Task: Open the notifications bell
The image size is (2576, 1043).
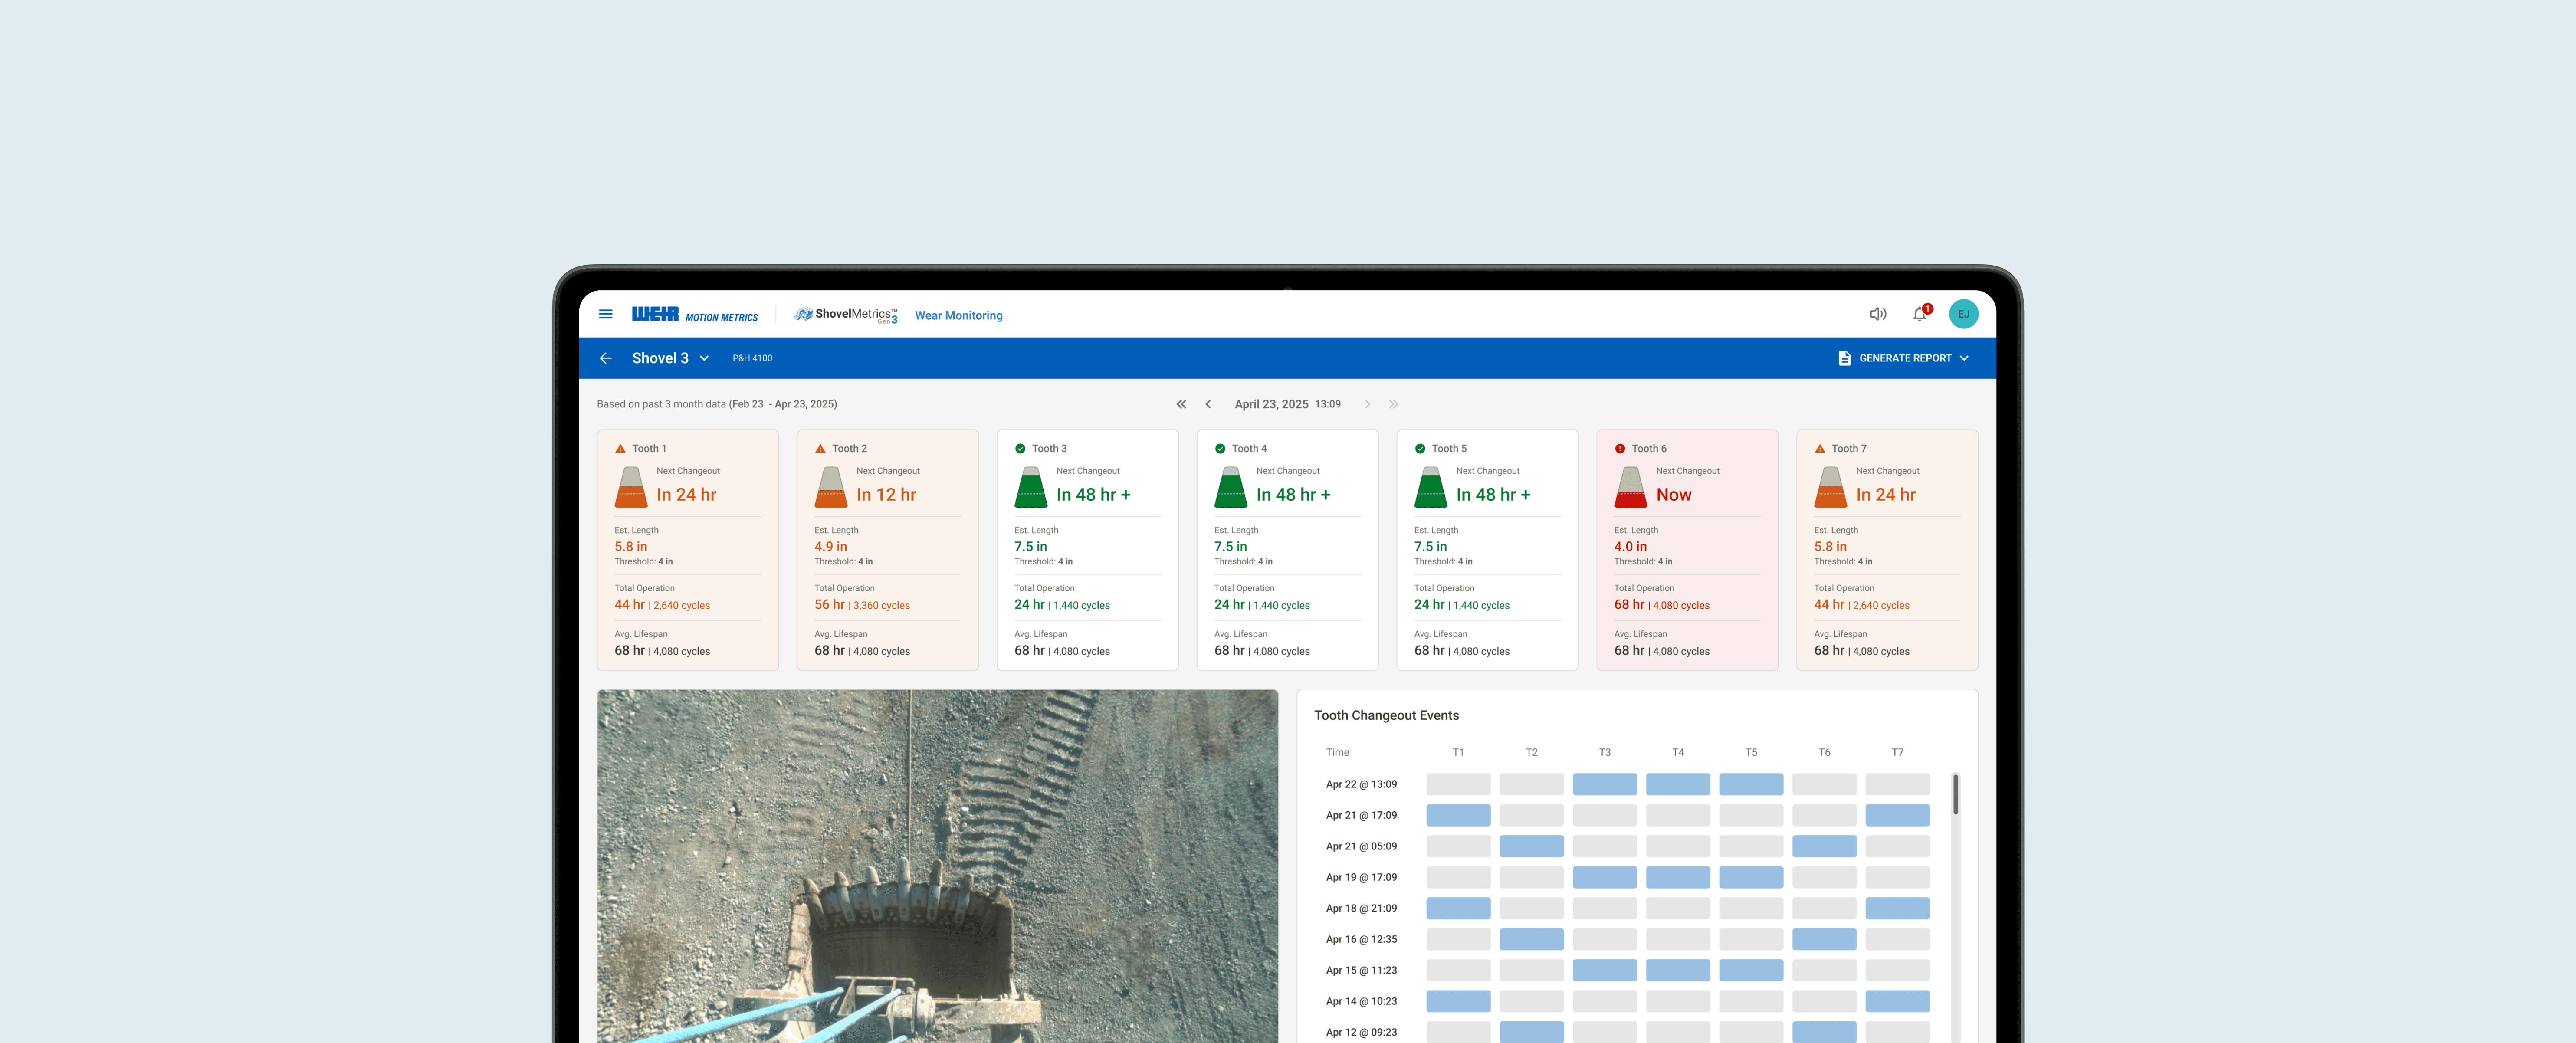Action: (x=1919, y=314)
